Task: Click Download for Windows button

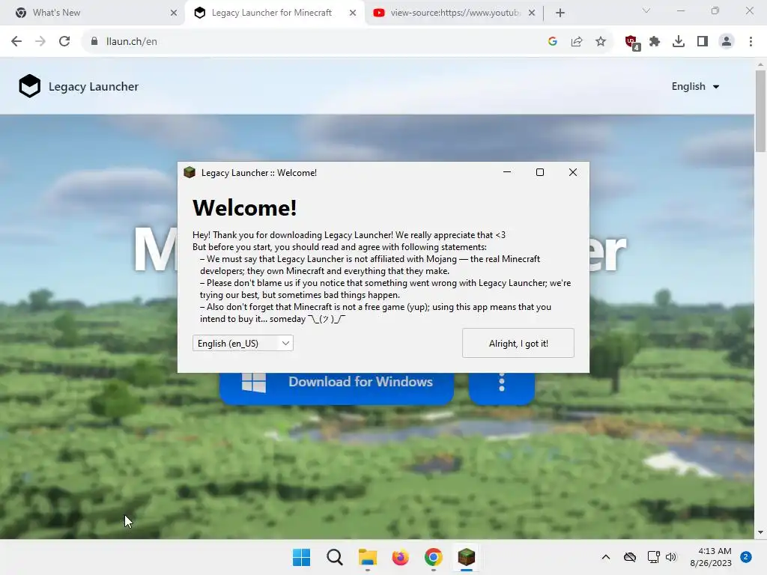Action: coord(336,387)
